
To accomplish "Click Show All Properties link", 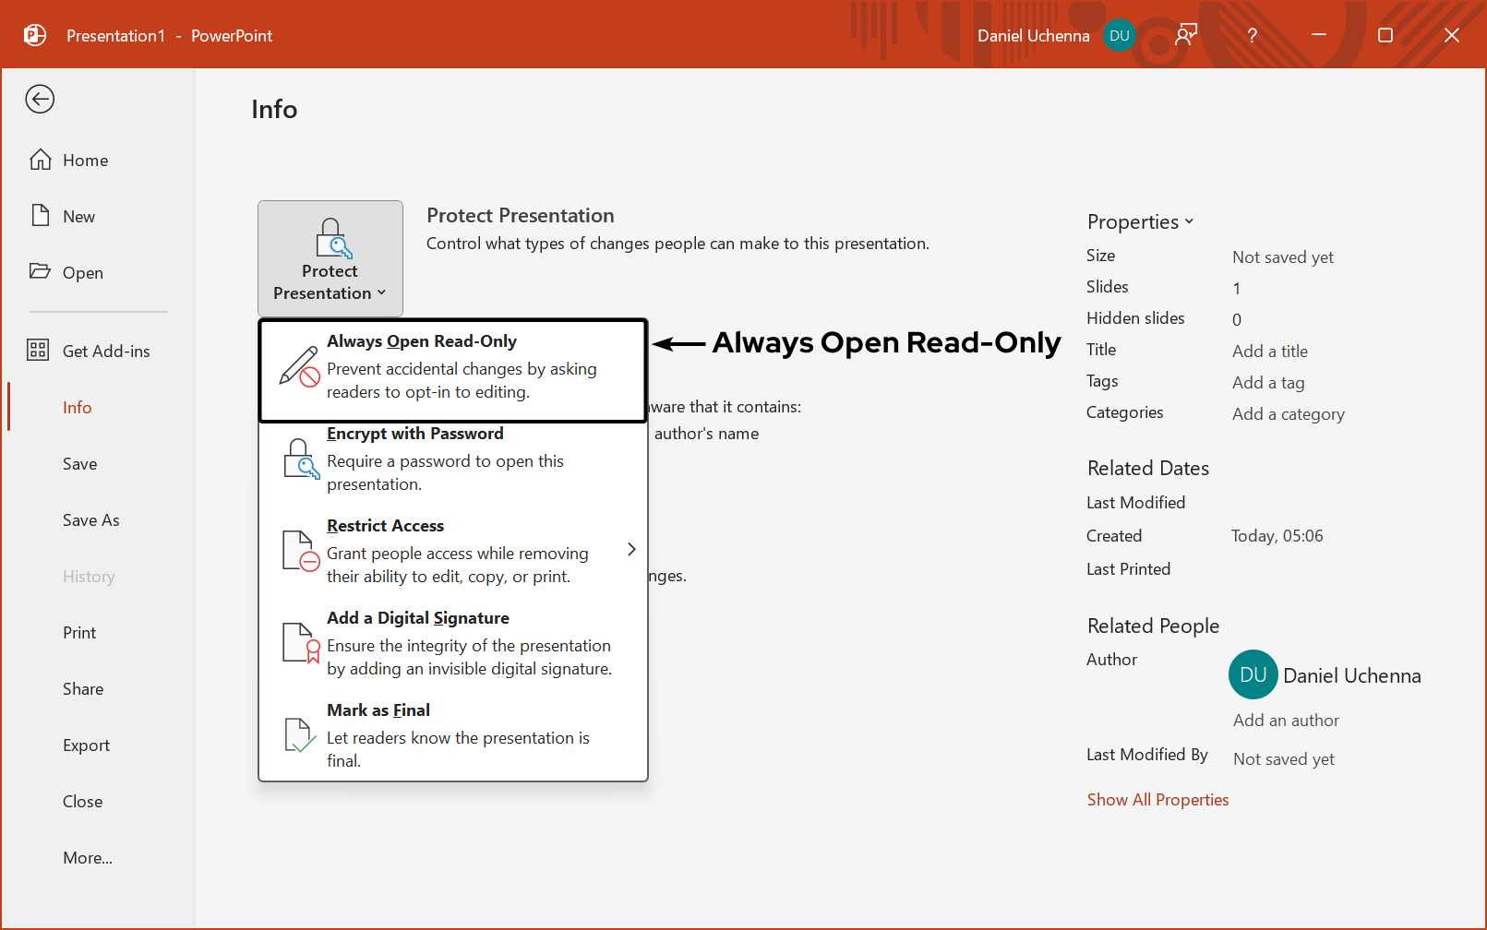I will [1157, 799].
